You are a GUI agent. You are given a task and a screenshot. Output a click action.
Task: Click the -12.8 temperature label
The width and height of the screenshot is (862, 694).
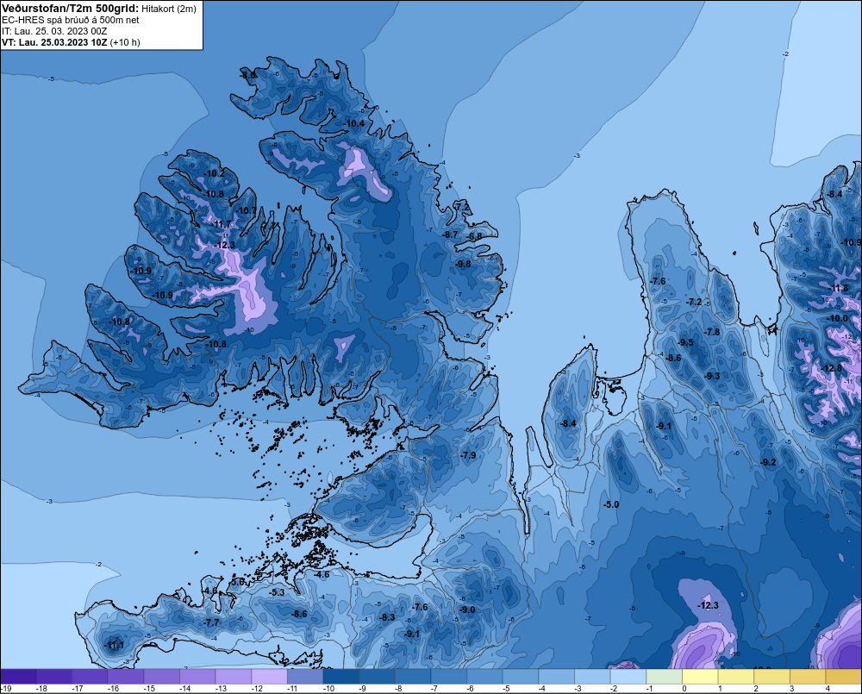832,368
